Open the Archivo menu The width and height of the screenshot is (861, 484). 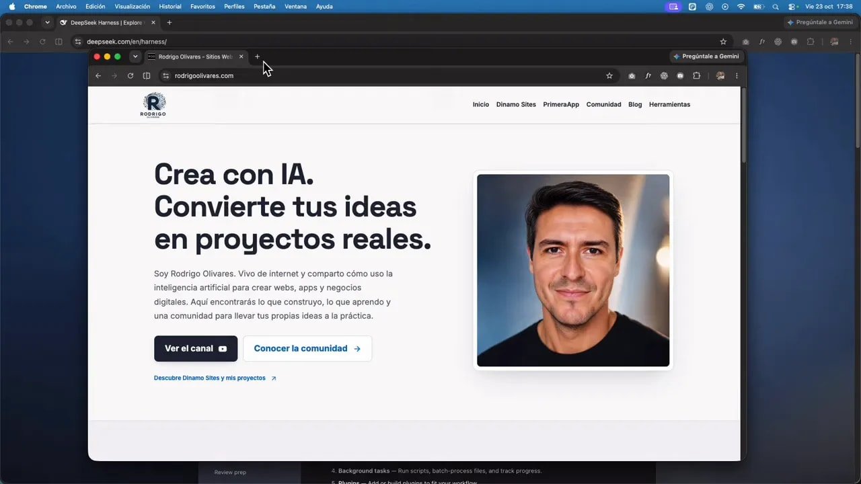(66, 7)
